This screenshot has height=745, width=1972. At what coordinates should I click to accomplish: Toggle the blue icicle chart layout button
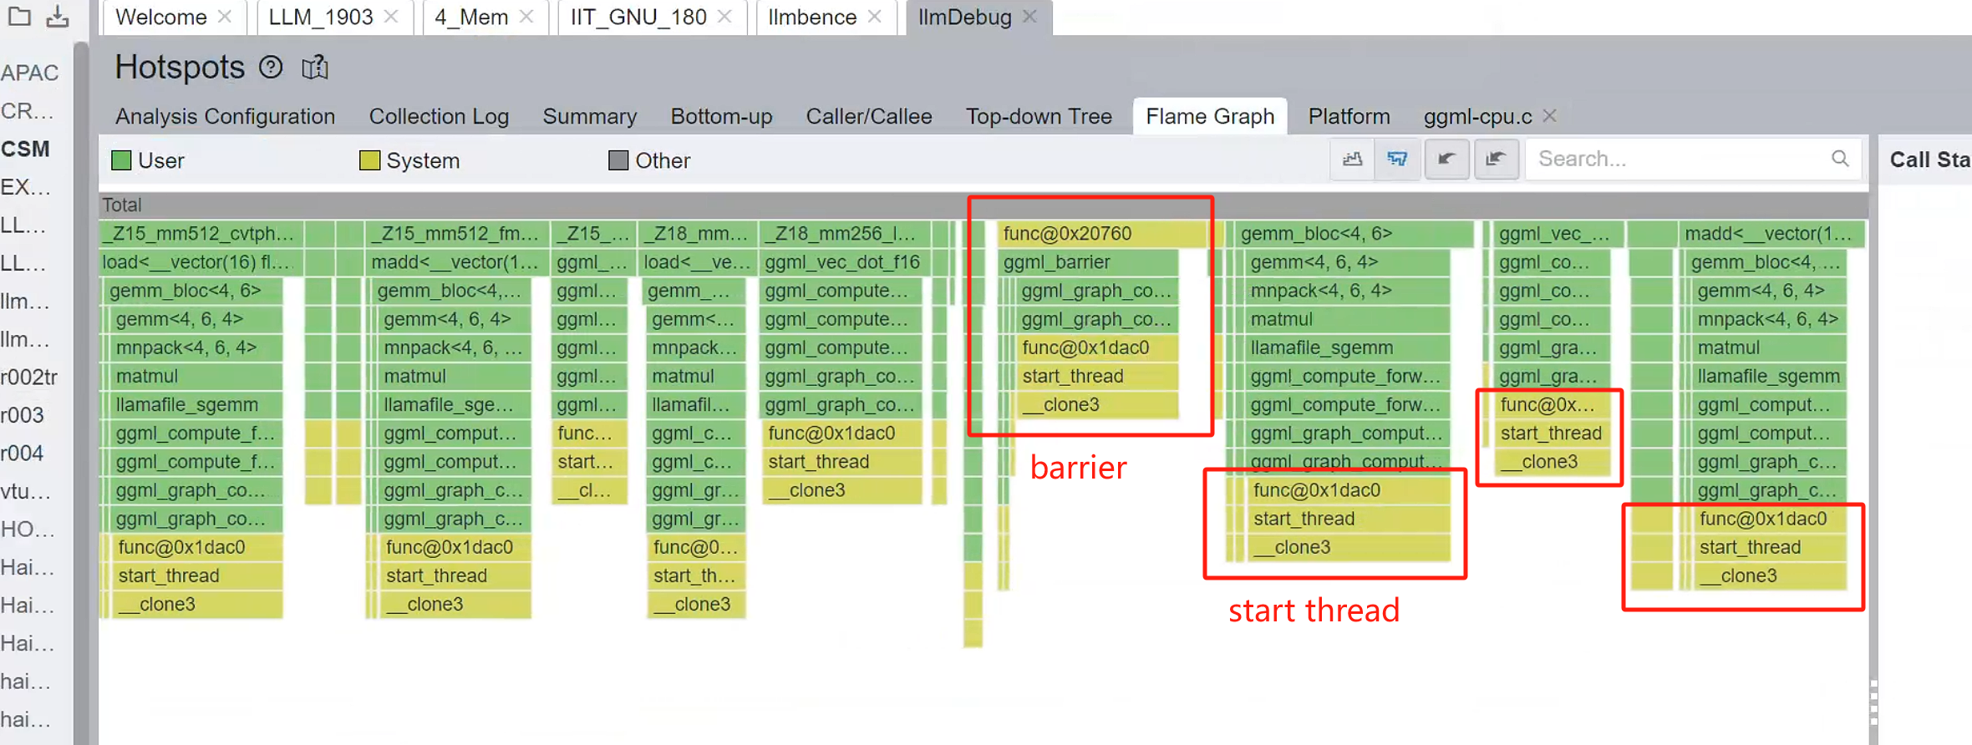pos(1397,159)
